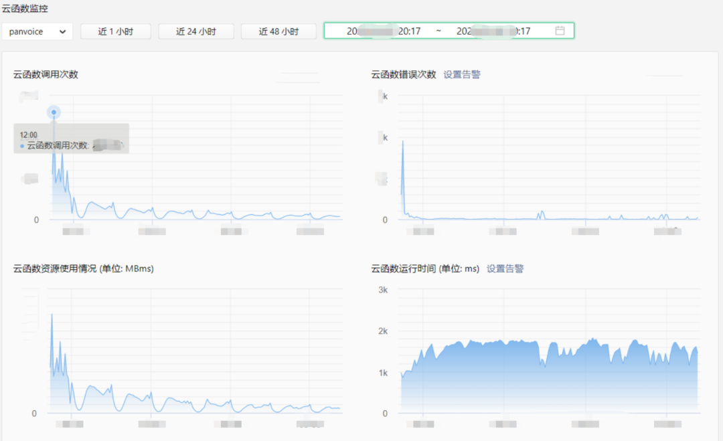Click the end time in date range field
Viewport: 723px width, 441px height.
493,31
